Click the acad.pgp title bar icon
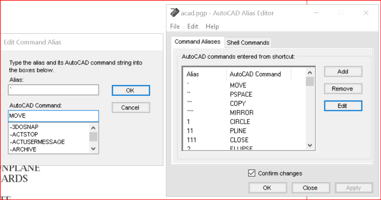 click(174, 13)
